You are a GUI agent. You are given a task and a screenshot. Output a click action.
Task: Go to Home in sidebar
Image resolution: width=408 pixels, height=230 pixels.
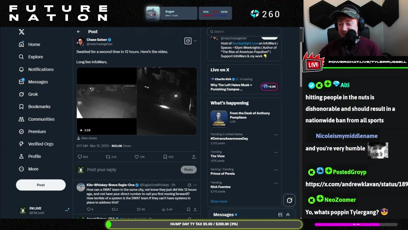29,44
